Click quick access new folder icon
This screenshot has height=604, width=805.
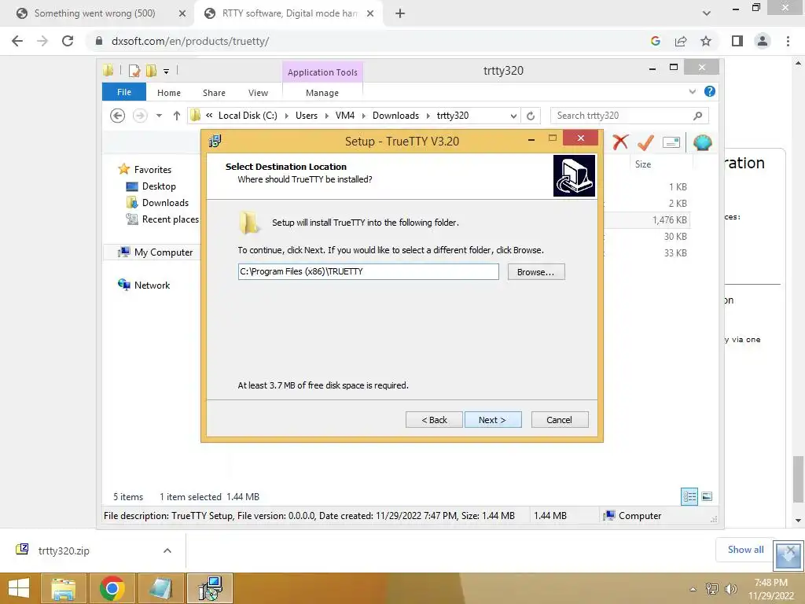click(151, 71)
